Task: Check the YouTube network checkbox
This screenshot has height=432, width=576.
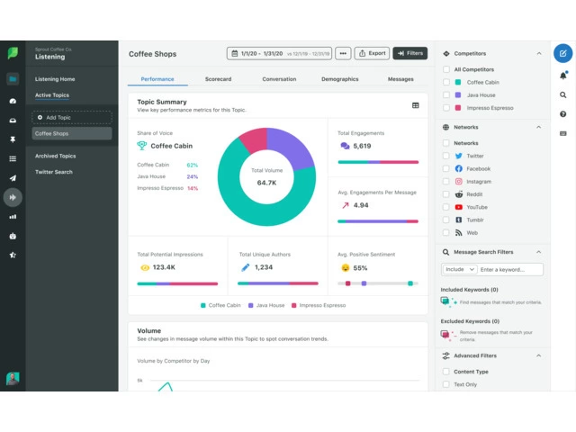Action: (446, 207)
